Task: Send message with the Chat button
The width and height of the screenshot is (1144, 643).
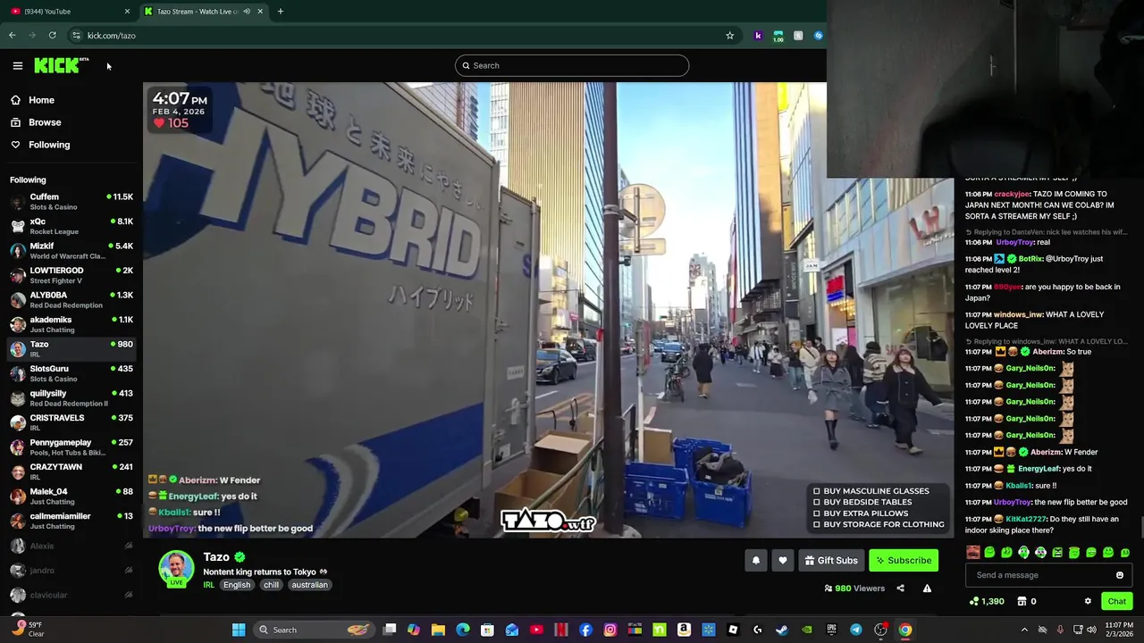Action: point(1117,602)
